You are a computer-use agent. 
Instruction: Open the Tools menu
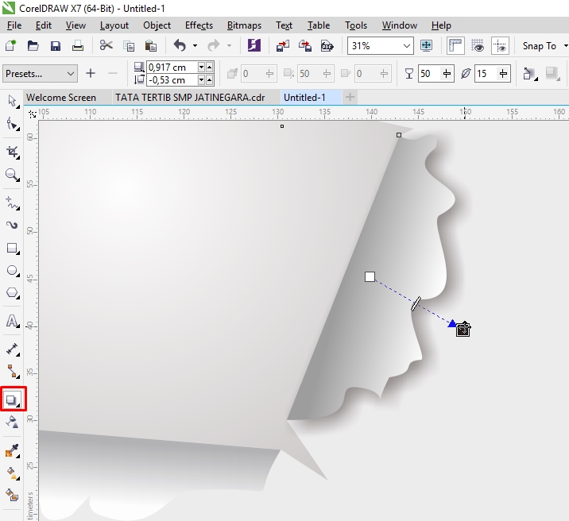356,25
